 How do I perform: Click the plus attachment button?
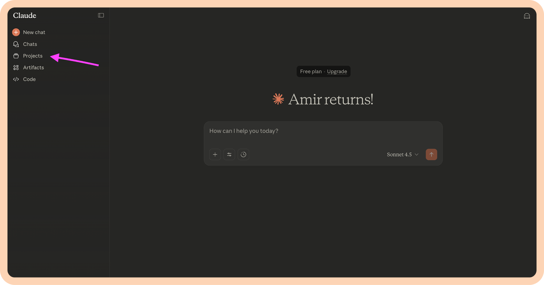pyautogui.click(x=215, y=154)
